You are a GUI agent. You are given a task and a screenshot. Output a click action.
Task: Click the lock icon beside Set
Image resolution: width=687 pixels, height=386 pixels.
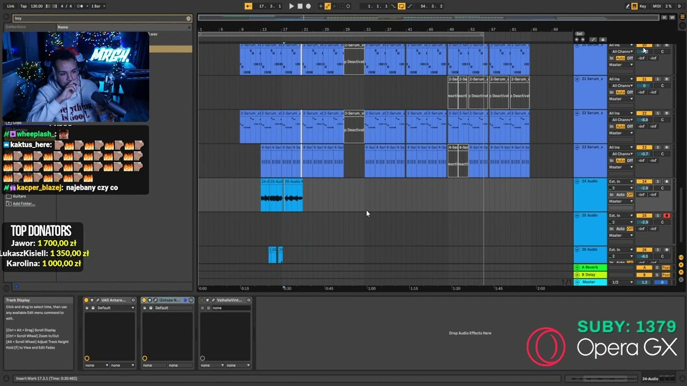coord(603,39)
